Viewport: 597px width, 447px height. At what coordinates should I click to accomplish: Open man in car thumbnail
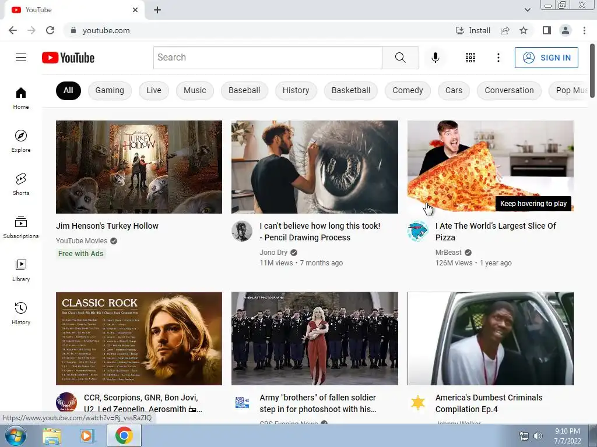pos(490,338)
